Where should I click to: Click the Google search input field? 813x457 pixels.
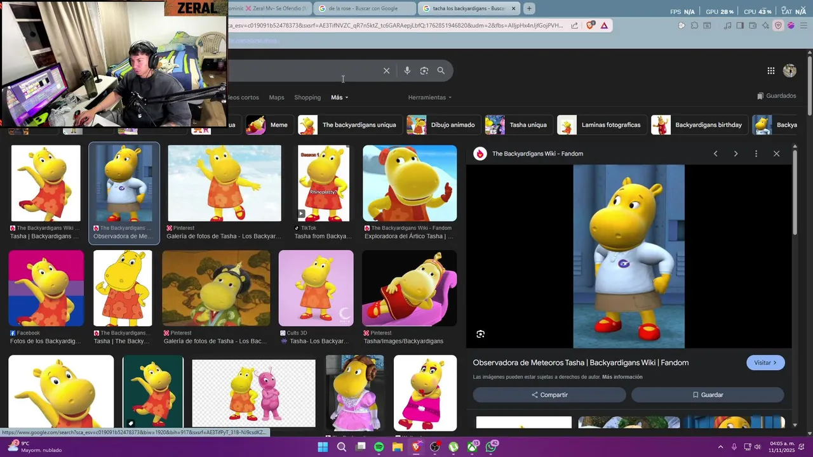[x=304, y=70]
